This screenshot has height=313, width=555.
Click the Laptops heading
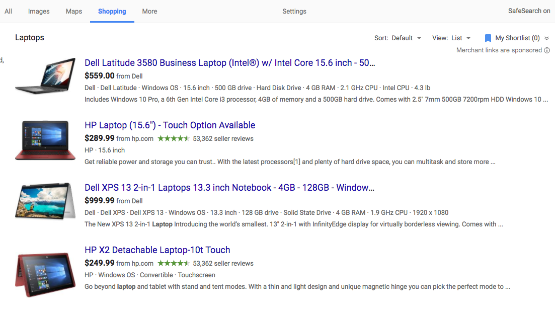tap(30, 38)
